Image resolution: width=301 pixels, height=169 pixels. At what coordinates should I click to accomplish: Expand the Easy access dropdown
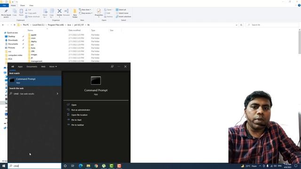86,13
